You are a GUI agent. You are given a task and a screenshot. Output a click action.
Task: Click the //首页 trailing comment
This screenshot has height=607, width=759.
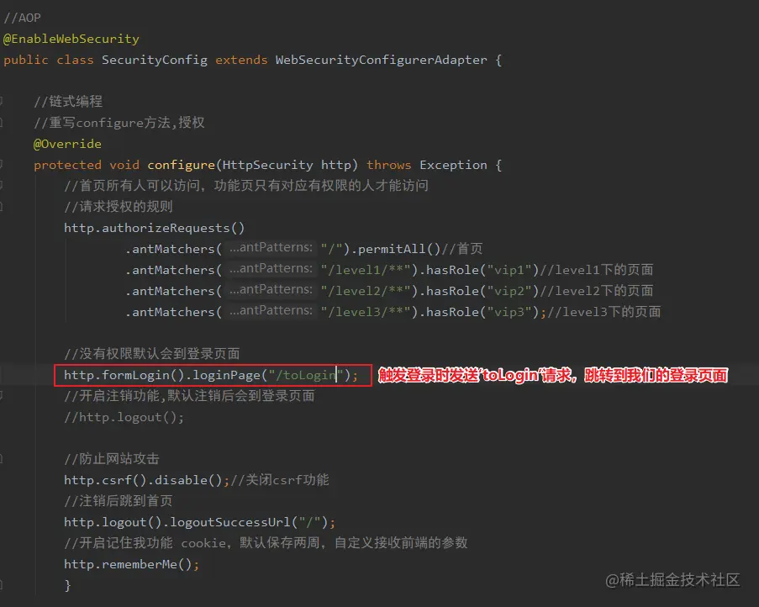coord(462,249)
